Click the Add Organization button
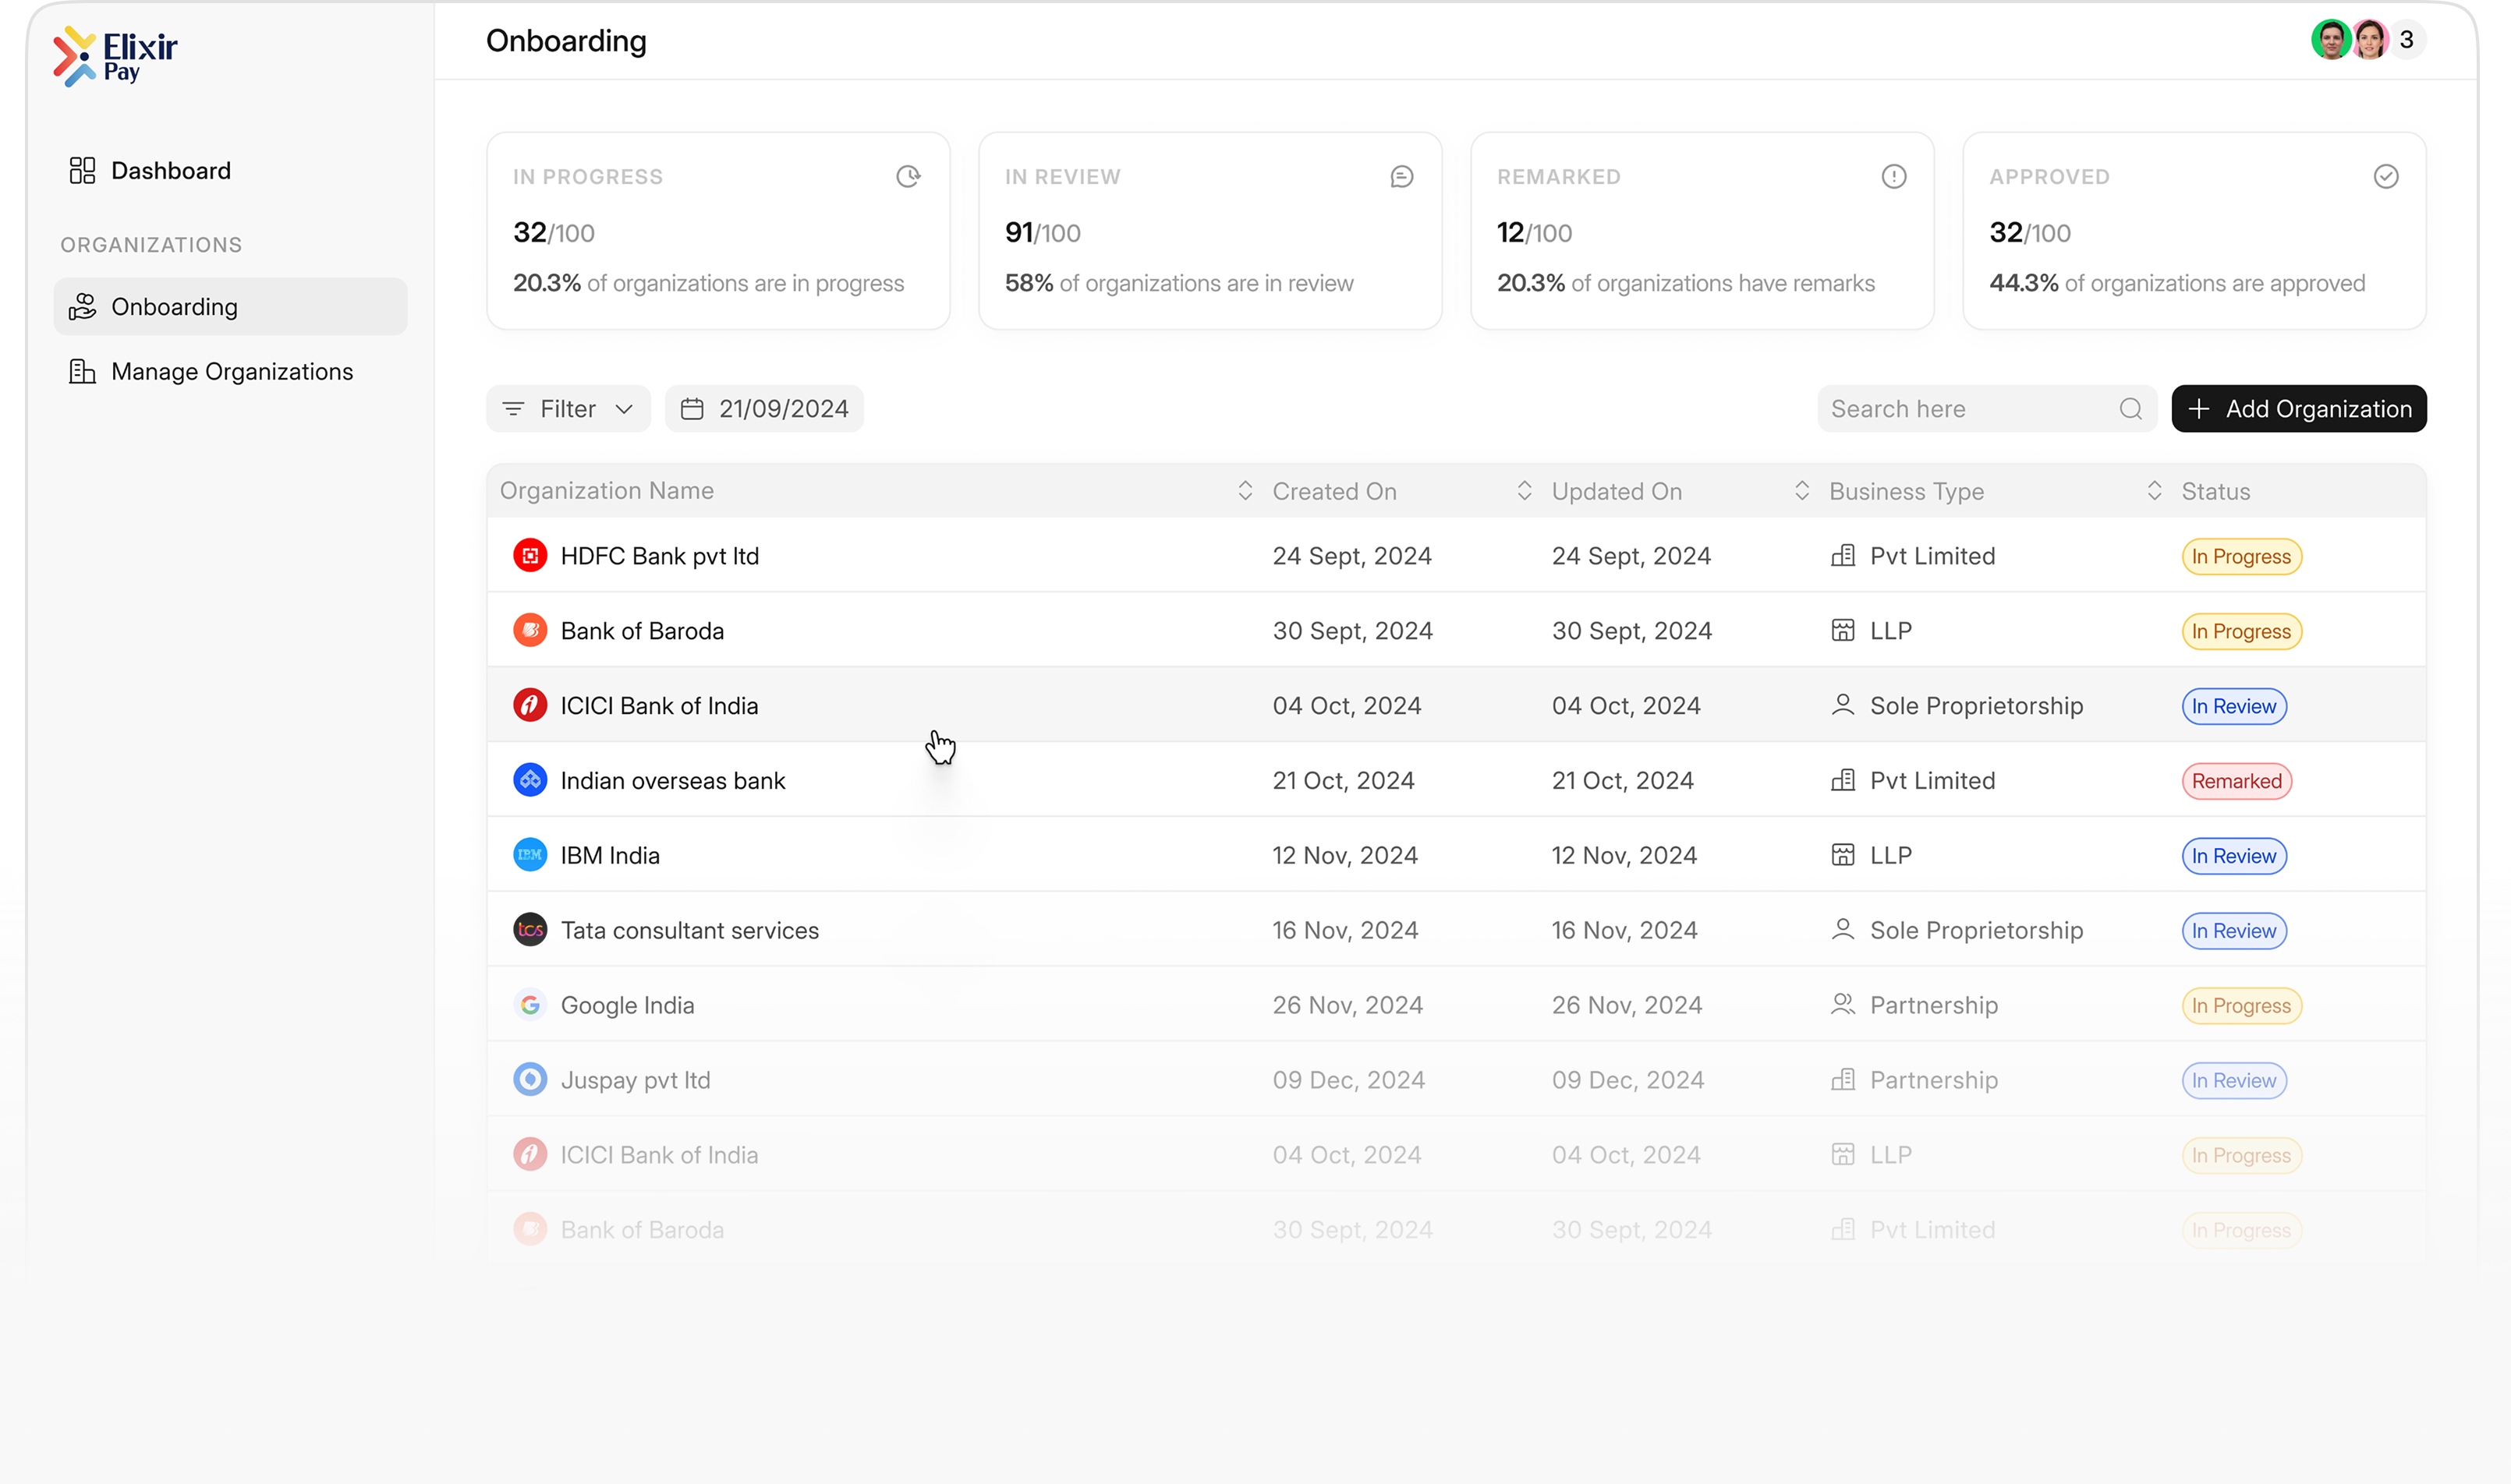 tap(2299, 409)
